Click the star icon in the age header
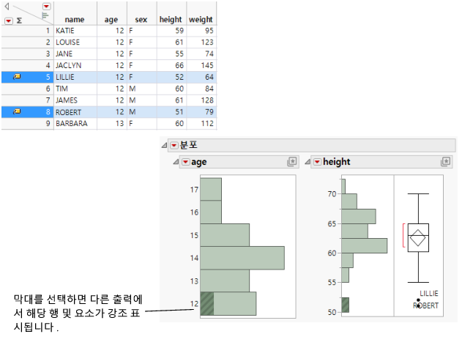Image resolution: width=473 pixels, height=345 pixels. pos(292,162)
